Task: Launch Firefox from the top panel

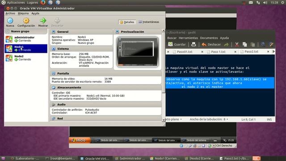Action: click(x=43, y=2)
